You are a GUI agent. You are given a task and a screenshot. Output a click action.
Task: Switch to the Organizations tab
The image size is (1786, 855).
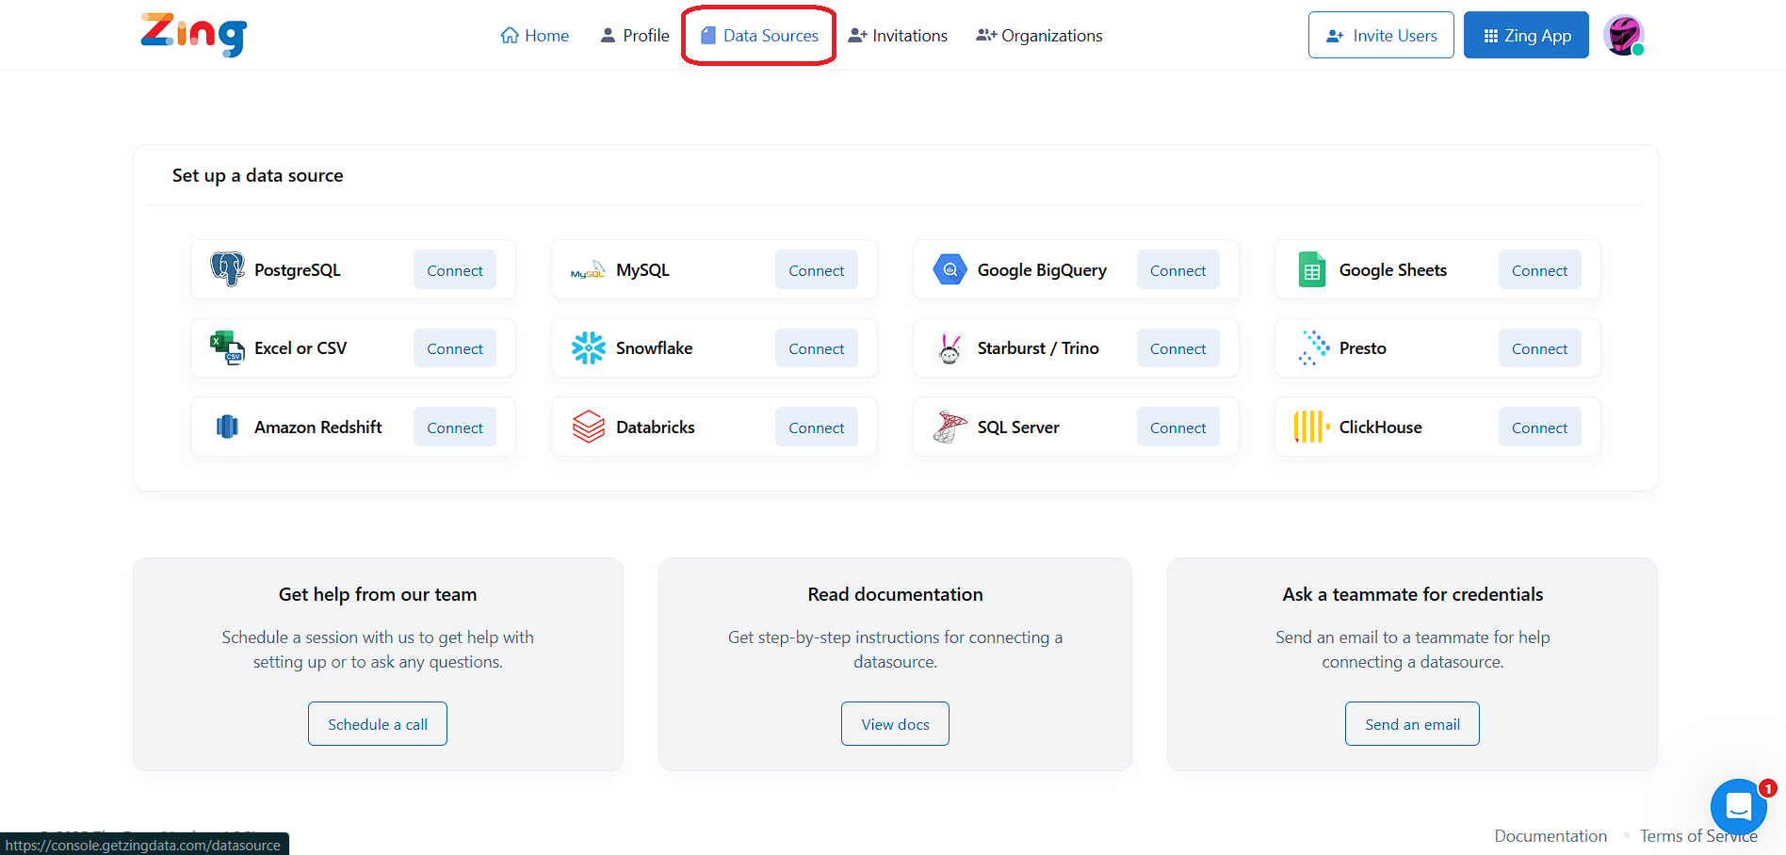(1039, 35)
